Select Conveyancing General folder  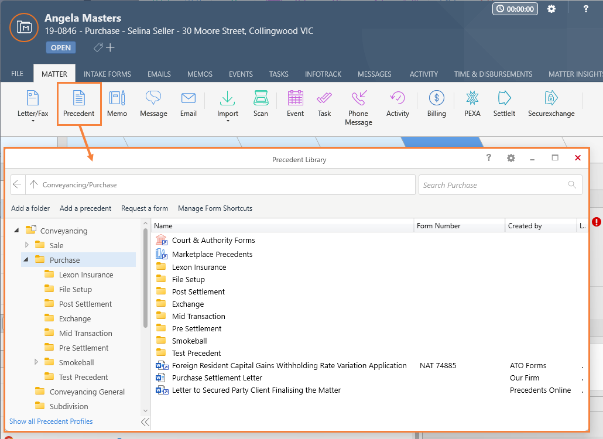[87, 392]
